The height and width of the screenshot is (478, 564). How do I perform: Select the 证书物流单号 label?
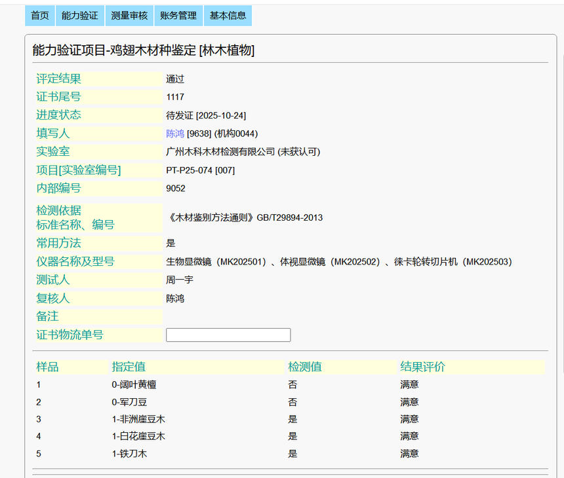tap(70, 335)
